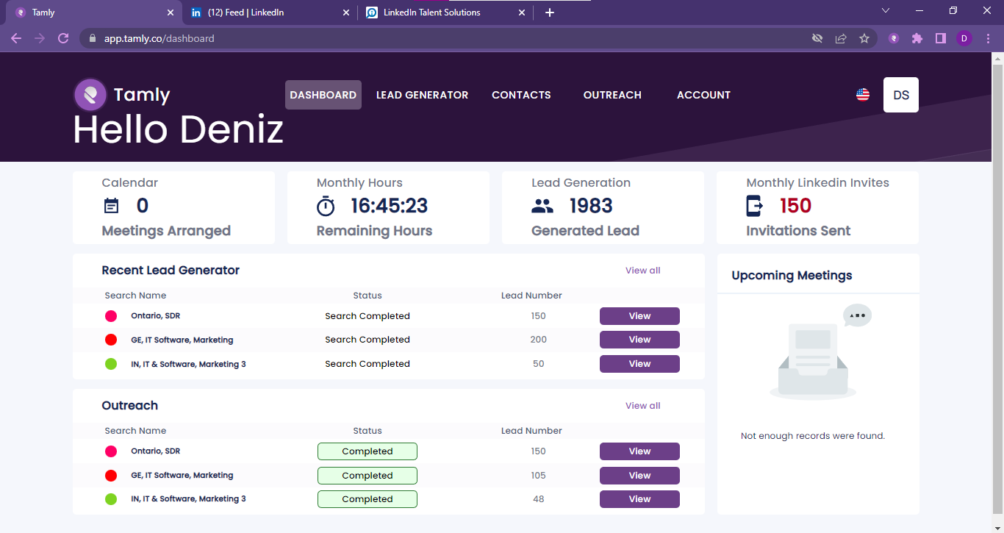Open Chrome three-dot menu

click(x=988, y=38)
